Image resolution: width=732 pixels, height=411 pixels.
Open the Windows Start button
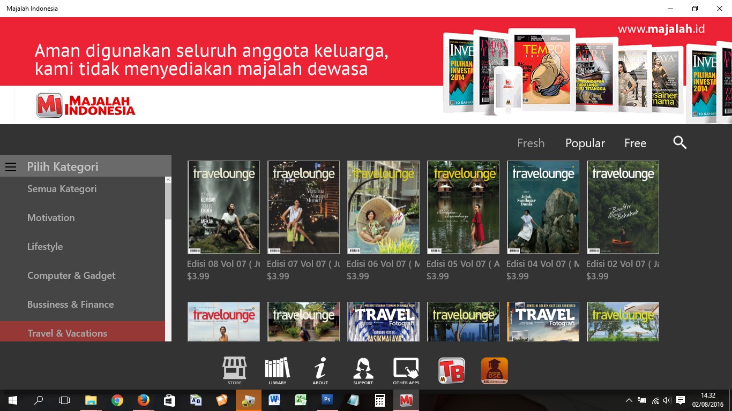tap(13, 400)
